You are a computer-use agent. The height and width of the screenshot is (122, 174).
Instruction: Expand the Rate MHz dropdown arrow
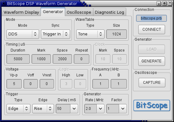[100, 109]
